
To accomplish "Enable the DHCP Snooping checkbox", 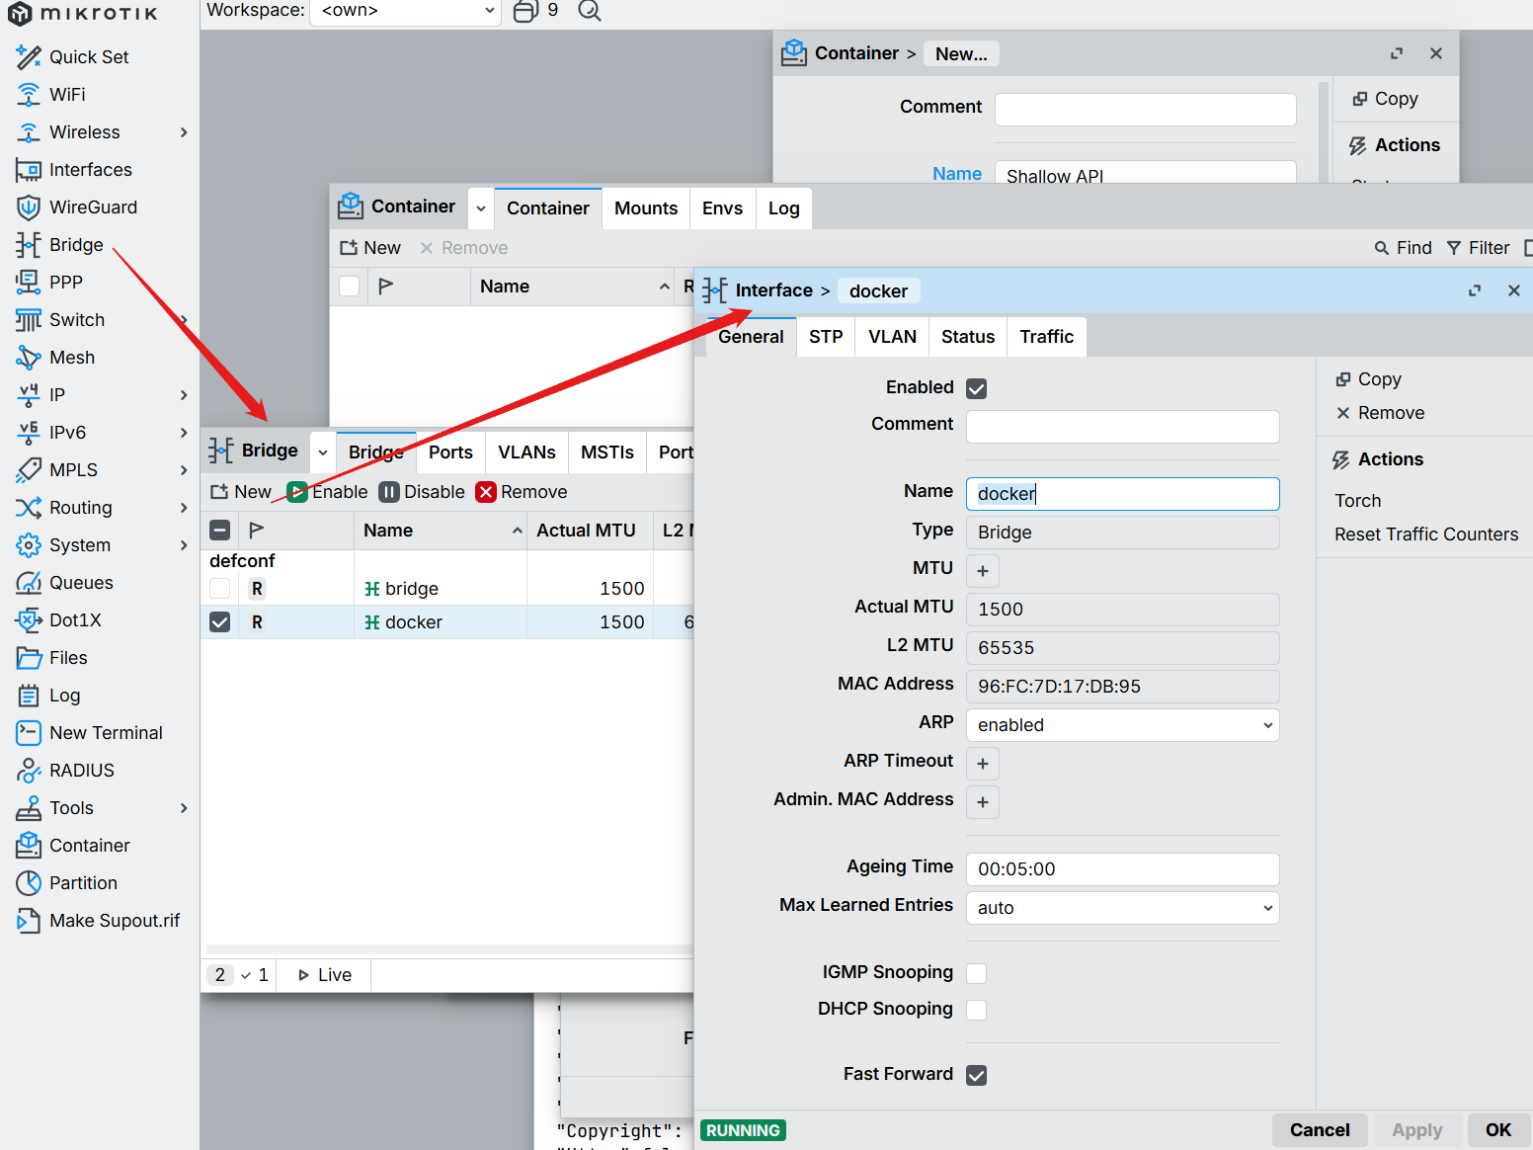I will [x=977, y=1010].
